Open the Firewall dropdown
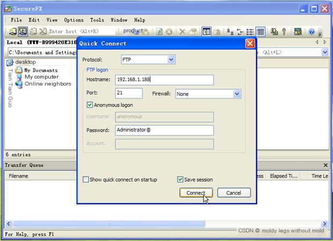Screen dimensions: 333x241 (x=237, y=94)
